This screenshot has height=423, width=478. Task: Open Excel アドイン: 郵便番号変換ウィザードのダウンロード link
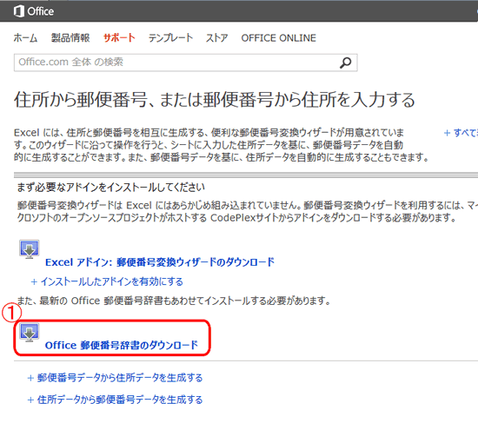[160, 262]
